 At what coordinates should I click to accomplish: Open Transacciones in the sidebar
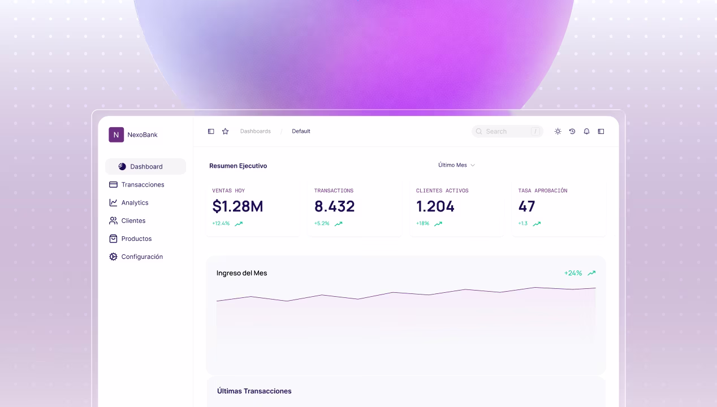click(136, 184)
